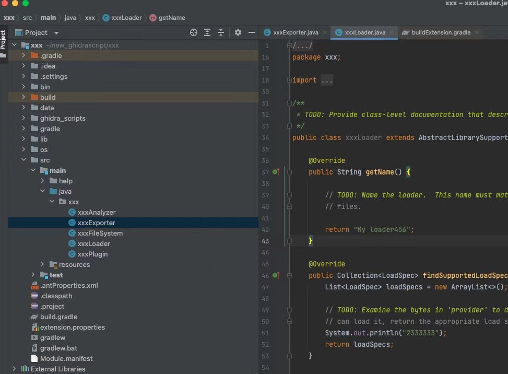Select xxxPlugin class in project tree
The height and width of the screenshot is (374, 508).
click(x=92, y=254)
